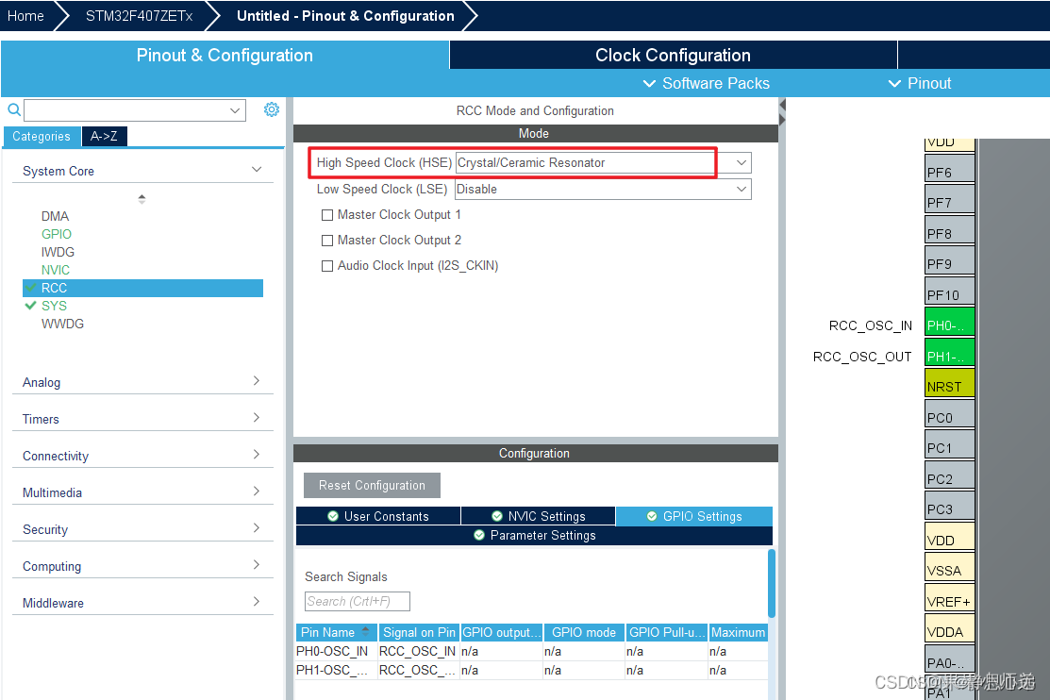Open the categories settings gear icon

pyautogui.click(x=271, y=109)
